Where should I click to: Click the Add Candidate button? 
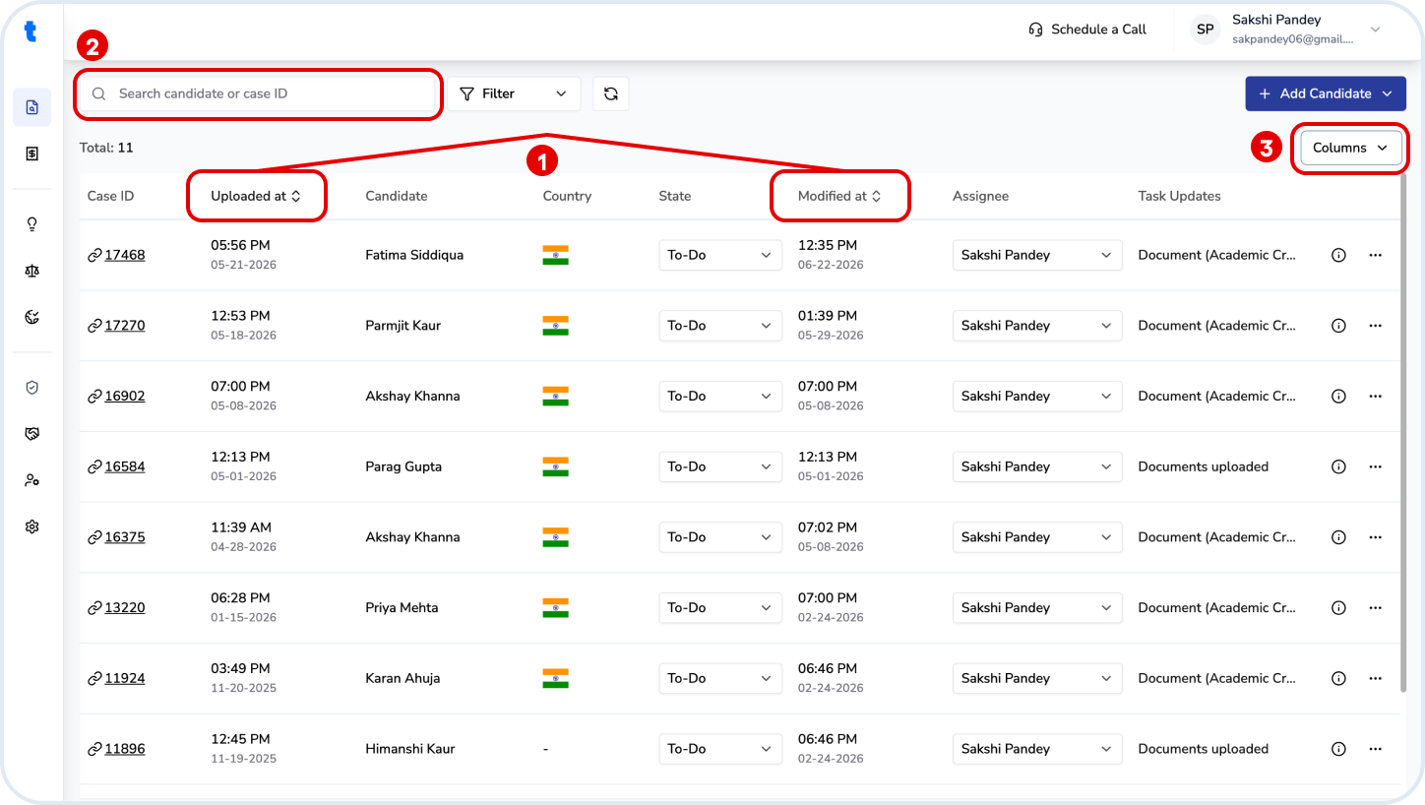click(1326, 93)
